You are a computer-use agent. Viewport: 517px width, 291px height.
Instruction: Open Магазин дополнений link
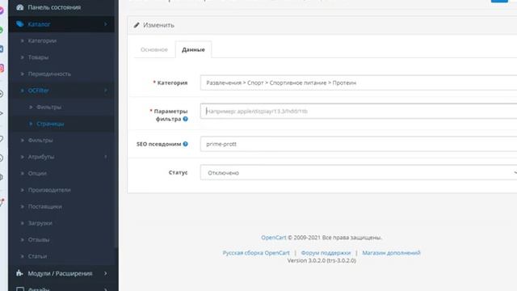391,253
